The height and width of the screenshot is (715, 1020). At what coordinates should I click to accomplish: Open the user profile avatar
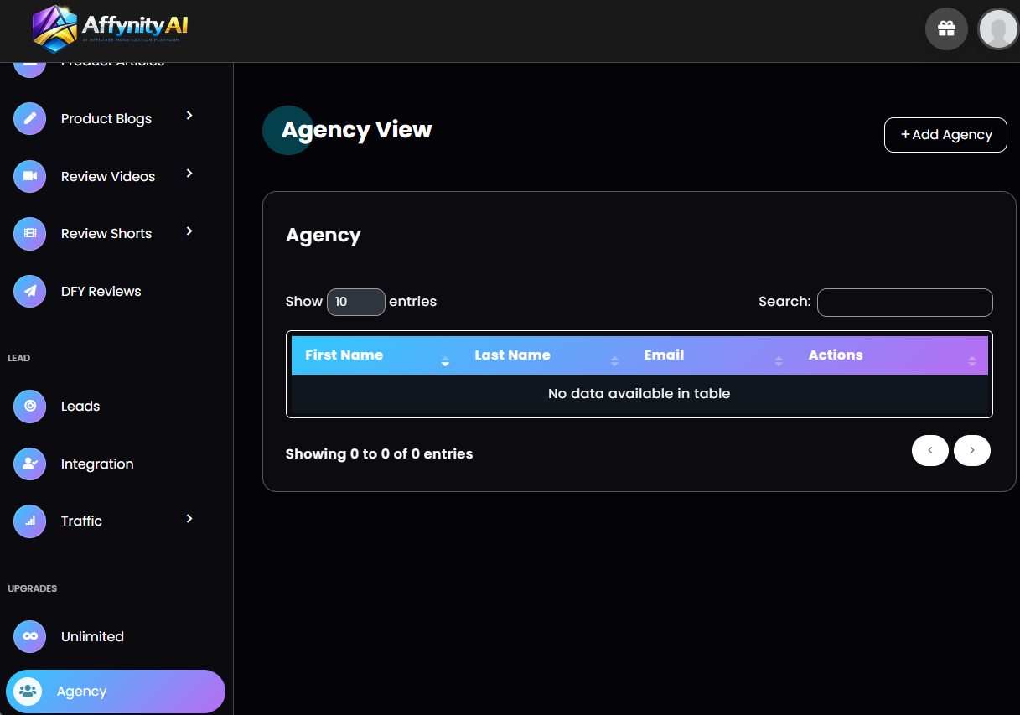pos(997,29)
